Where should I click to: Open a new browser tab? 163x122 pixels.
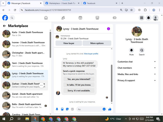tap(122, 3)
